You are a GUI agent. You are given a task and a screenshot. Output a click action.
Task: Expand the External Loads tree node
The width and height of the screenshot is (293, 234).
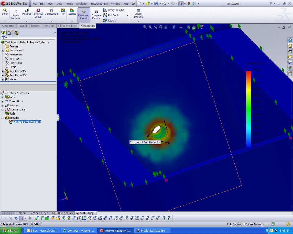3,109
